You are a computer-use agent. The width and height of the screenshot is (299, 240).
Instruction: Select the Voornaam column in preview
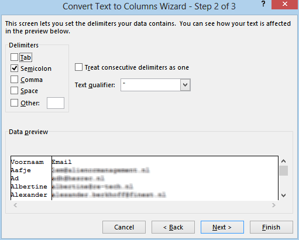[x=31, y=178]
